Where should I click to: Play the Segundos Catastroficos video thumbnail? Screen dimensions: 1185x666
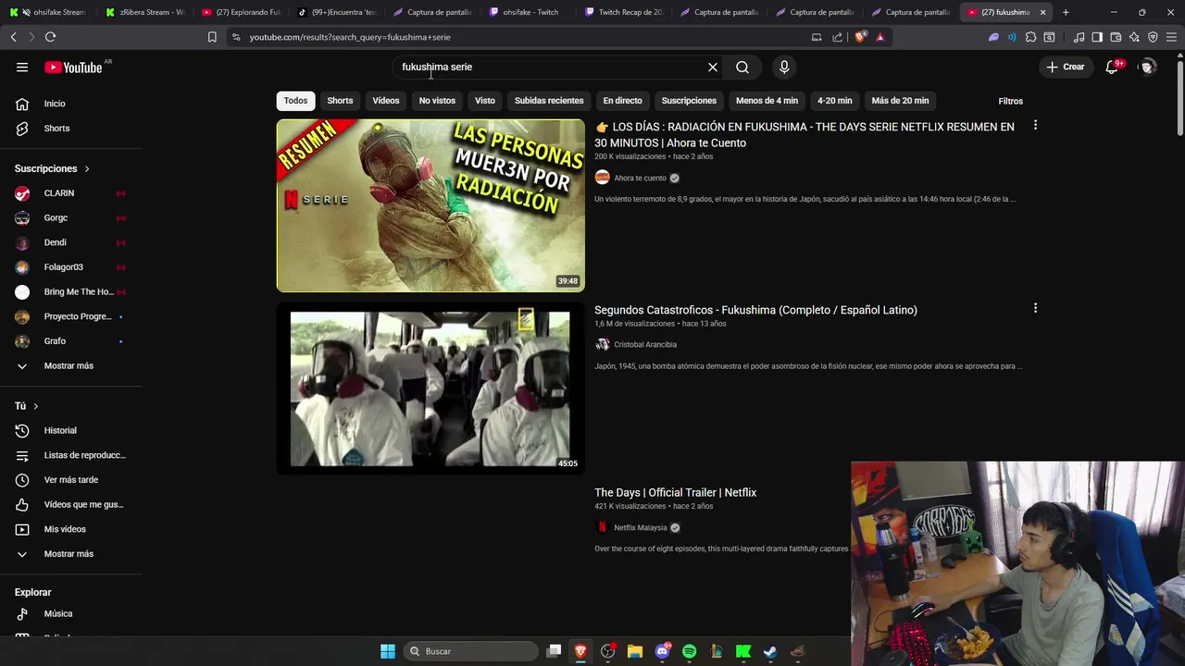point(430,388)
